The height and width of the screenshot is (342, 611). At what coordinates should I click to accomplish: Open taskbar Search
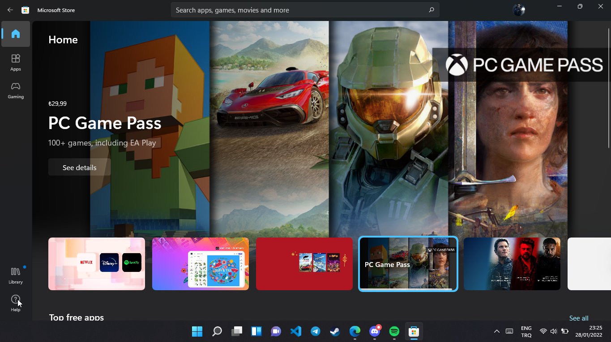(217, 331)
